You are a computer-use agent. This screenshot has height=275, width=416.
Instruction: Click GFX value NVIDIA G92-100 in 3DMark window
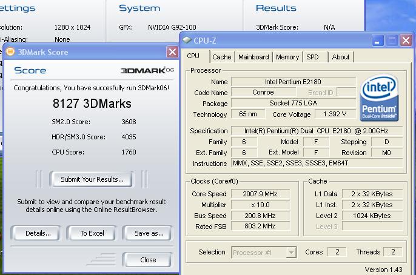tap(172, 27)
